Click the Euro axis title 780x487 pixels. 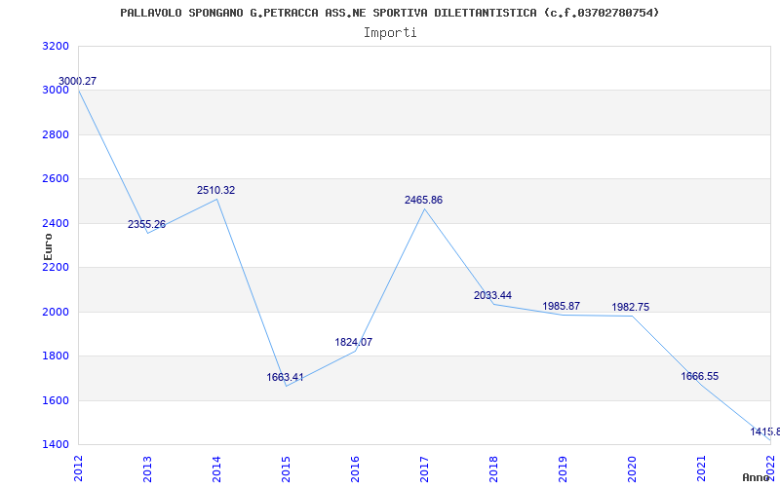point(48,246)
